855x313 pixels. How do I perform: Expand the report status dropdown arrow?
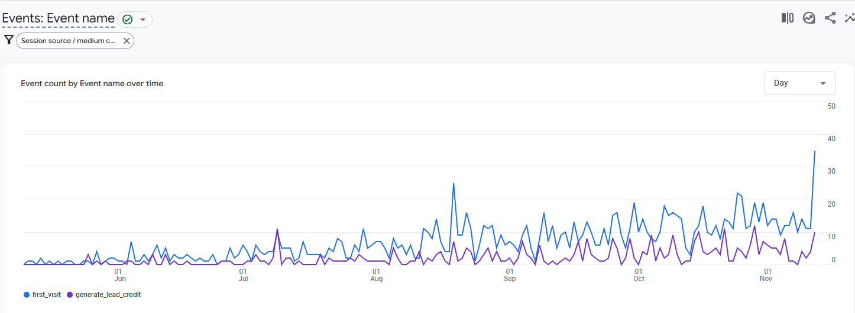[142, 19]
